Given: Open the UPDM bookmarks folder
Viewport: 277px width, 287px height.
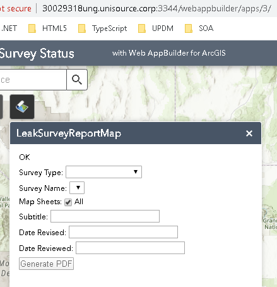Looking at the screenshot, I should 156,28.
